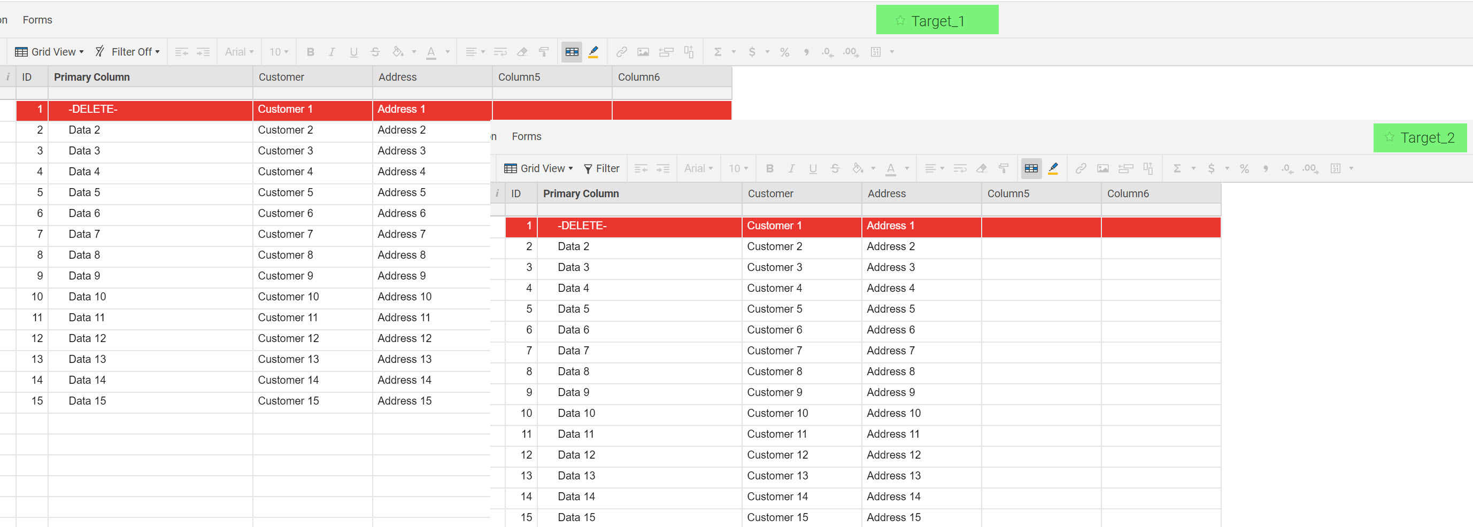Viewport: 1473px width, 527px height.
Task: Toggle Italic in Target_1 toolbar
Action: (331, 52)
